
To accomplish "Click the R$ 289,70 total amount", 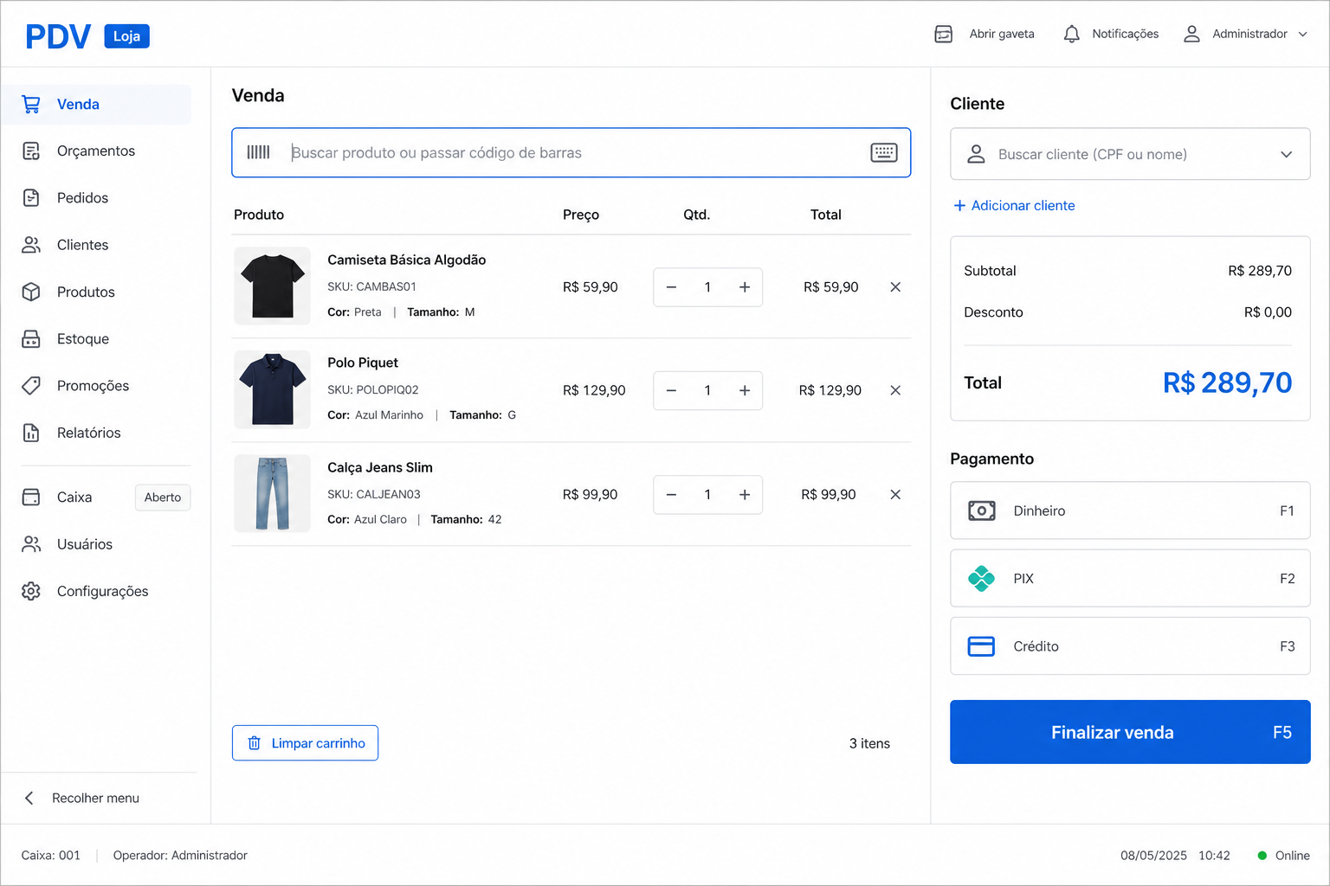I will [1227, 382].
